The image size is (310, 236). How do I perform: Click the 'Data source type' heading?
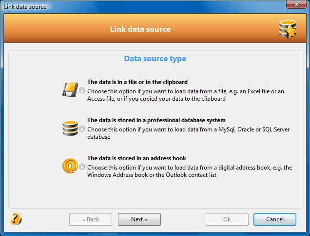pyautogui.click(x=155, y=59)
